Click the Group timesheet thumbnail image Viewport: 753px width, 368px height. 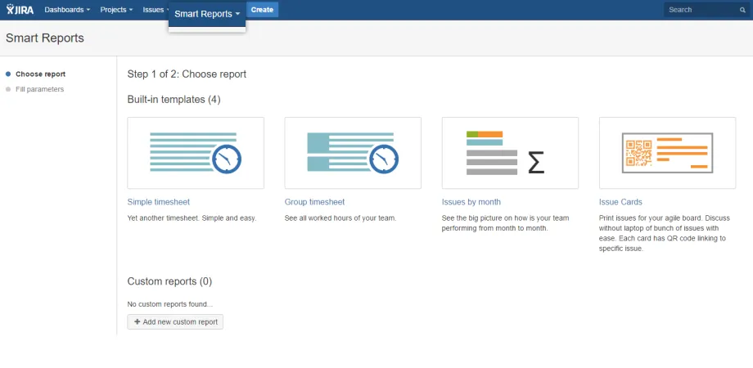353,153
